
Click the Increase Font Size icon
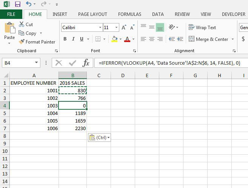click(123, 28)
